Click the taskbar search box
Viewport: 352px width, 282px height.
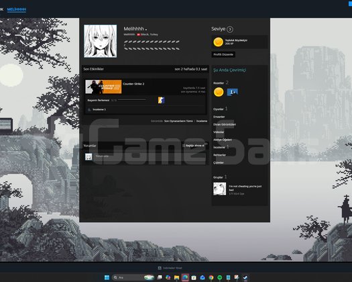(x=133, y=277)
